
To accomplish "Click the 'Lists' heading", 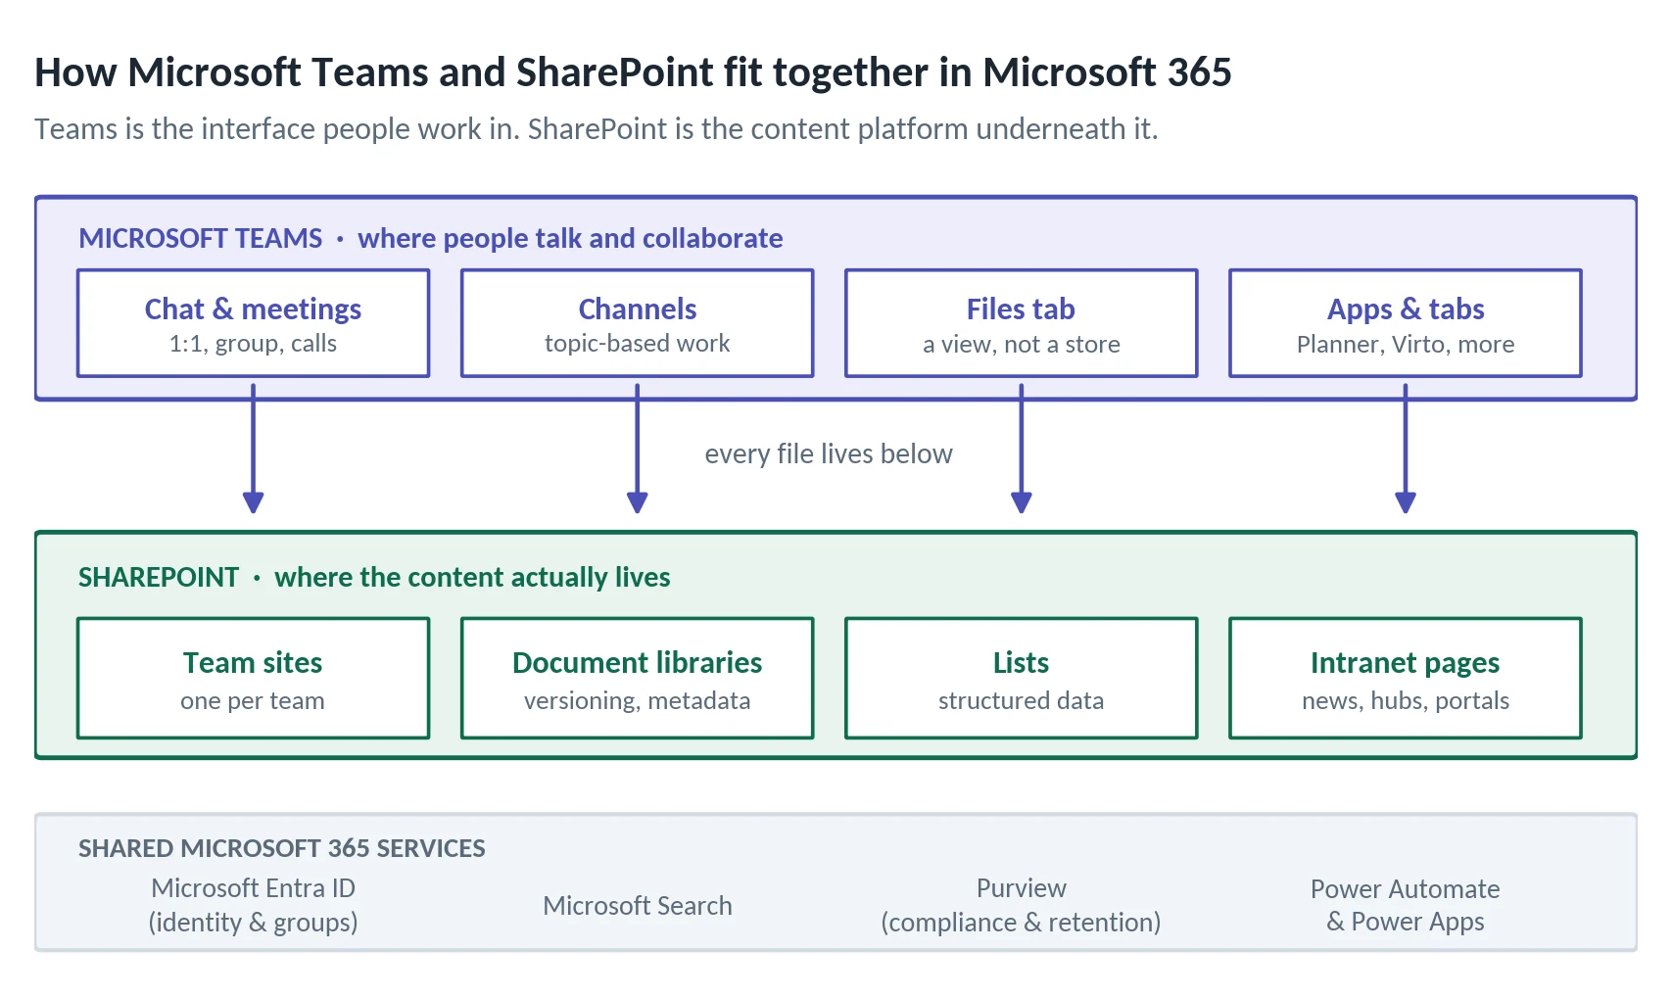I will point(1021,663).
